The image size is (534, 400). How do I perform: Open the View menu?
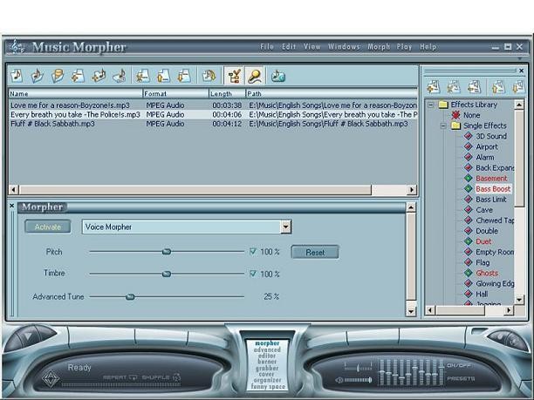click(312, 47)
